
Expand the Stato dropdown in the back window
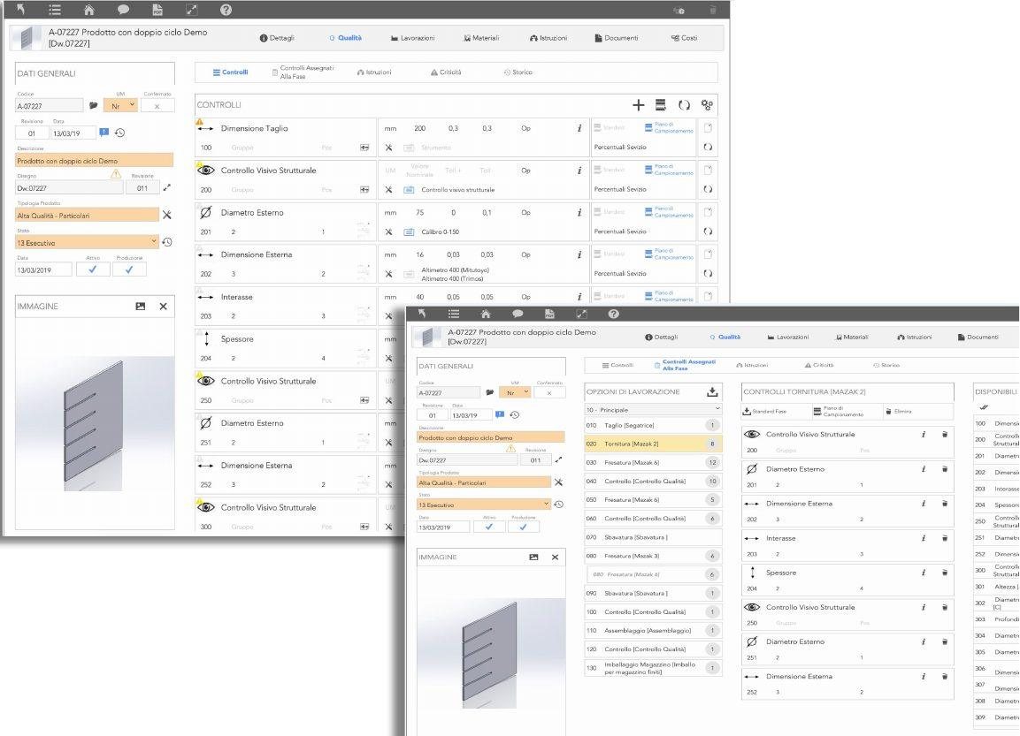88,242
